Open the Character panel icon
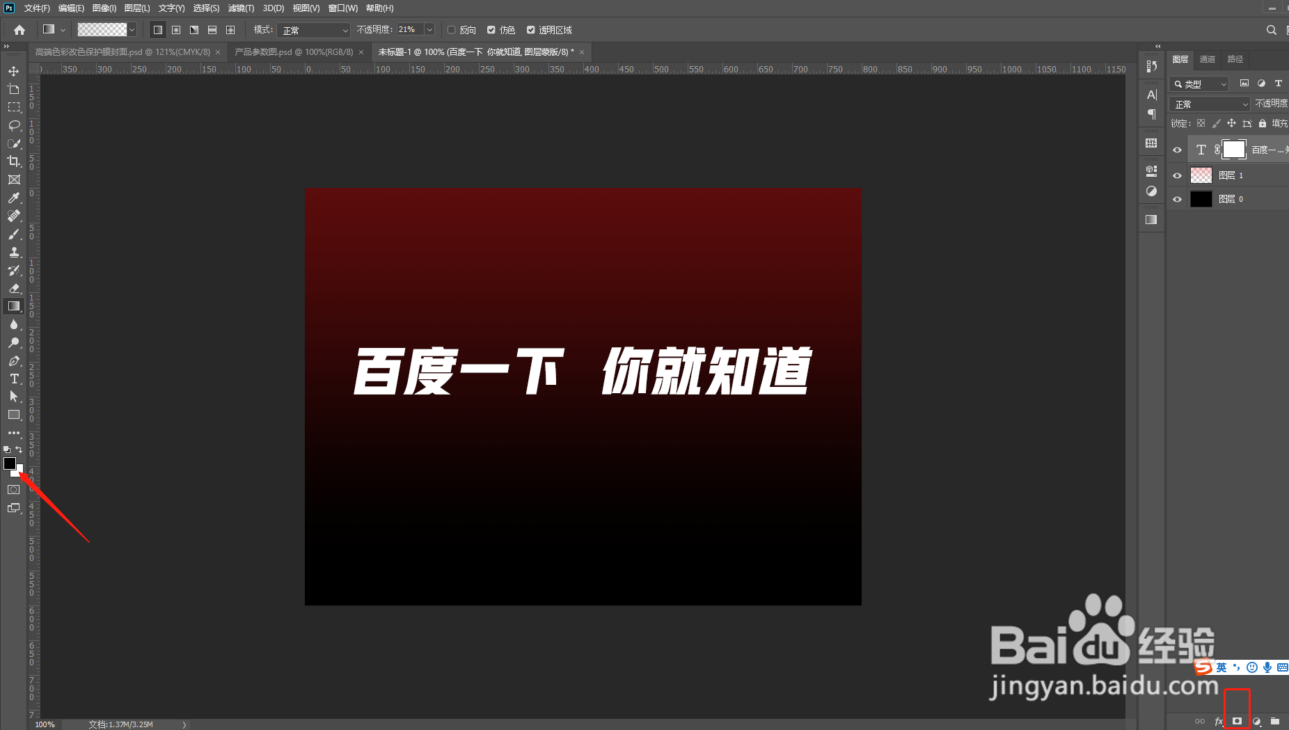The width and height of the screenshot is (1289, 730). tap(1151, 95)
